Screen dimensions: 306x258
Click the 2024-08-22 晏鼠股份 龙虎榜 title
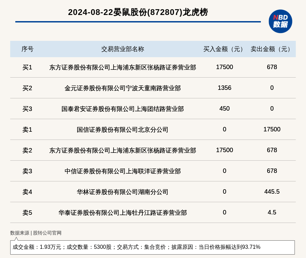pyautogui.click(x=138, y=12)
